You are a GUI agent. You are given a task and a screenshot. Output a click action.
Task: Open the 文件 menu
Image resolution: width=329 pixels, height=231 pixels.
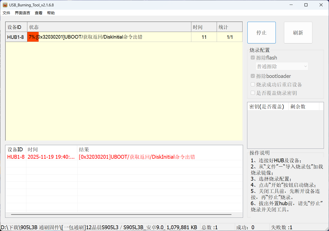(6, 13)
